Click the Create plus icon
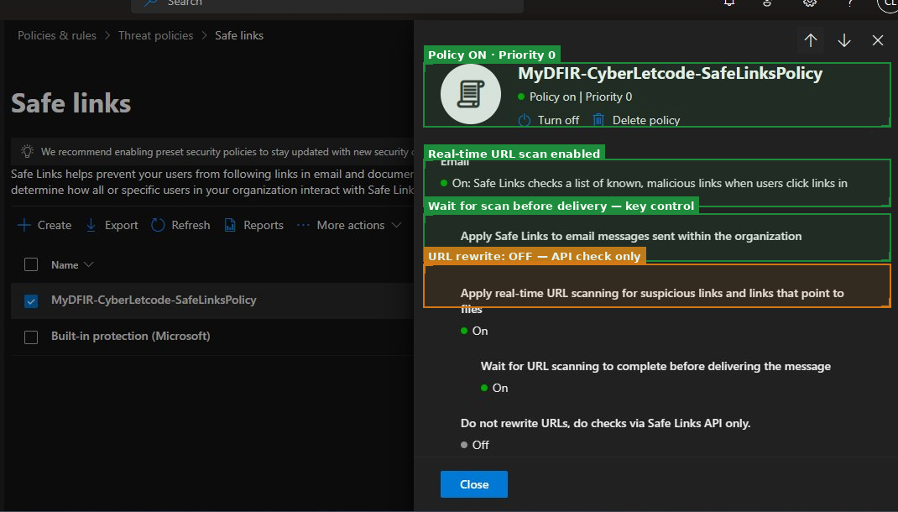 [24, 225]
